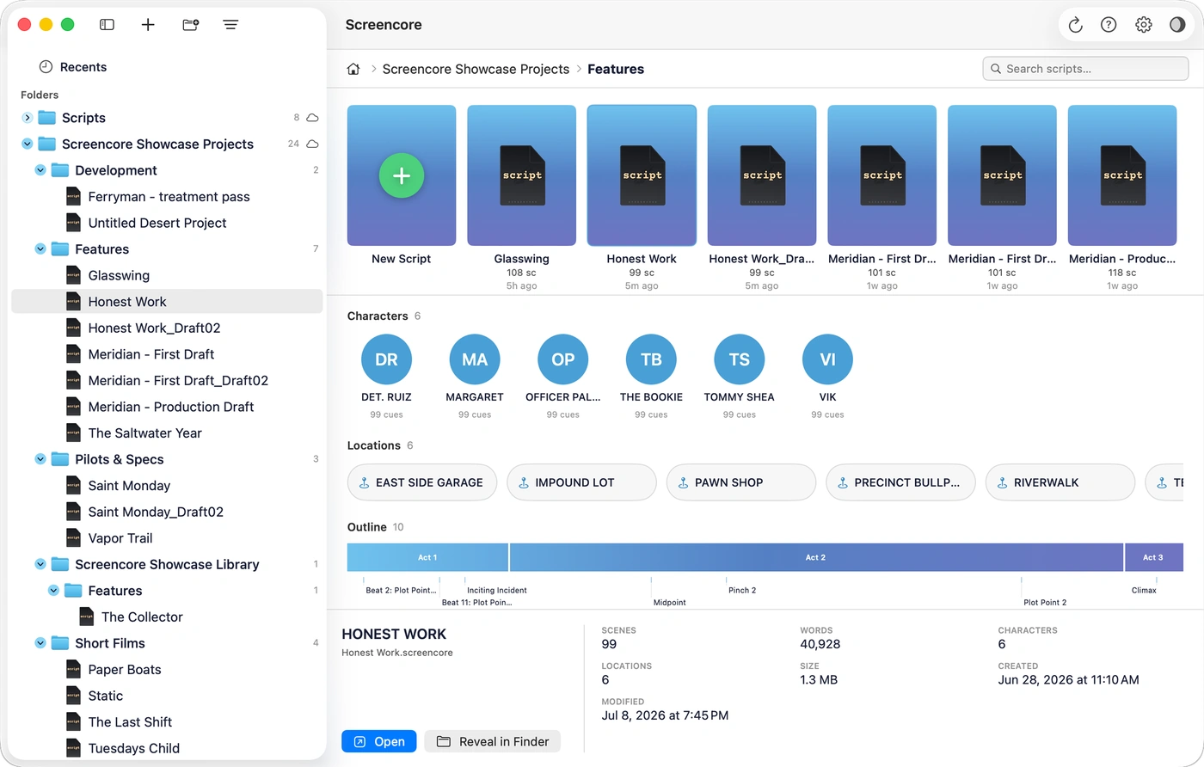Click the refresh icon in top bar
The image size is (1204, 767).
click(1075, 25)
